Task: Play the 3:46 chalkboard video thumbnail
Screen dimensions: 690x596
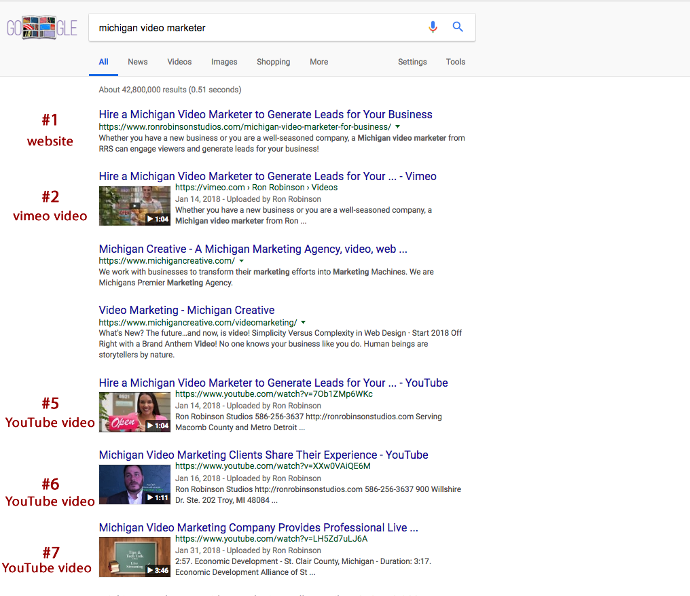Action: (134, 557)
